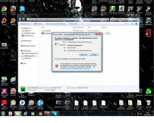Open the Recycle Bin (Корзина)
154x123 pixels.
148,104
